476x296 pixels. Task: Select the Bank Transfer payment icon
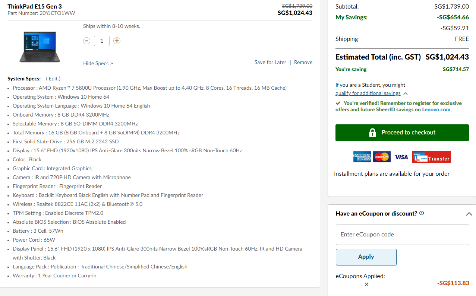coord(431,157)
